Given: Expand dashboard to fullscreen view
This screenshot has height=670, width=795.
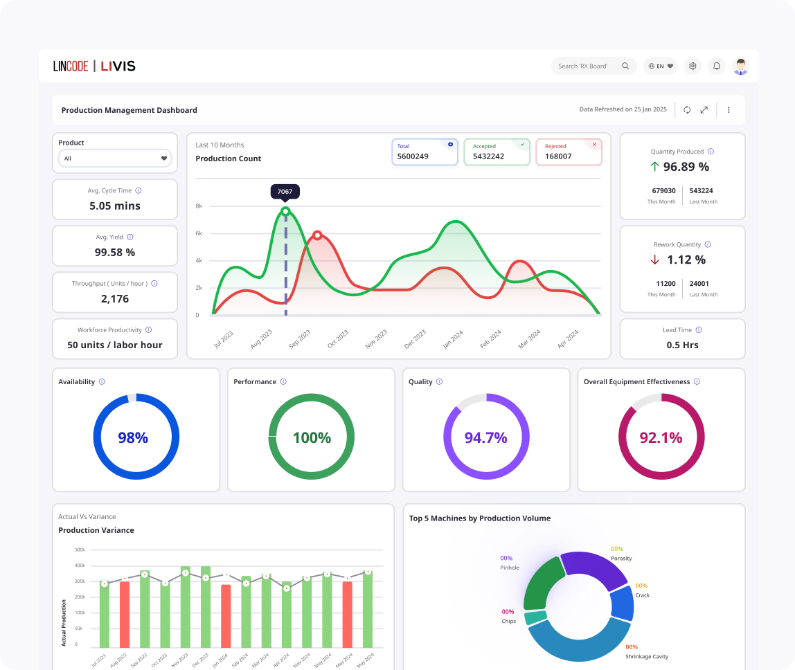Looking at the screenshot, I should tap(704, 110).
